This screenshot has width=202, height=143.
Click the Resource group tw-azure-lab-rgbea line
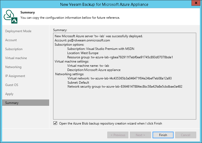(x=120, y=57)
